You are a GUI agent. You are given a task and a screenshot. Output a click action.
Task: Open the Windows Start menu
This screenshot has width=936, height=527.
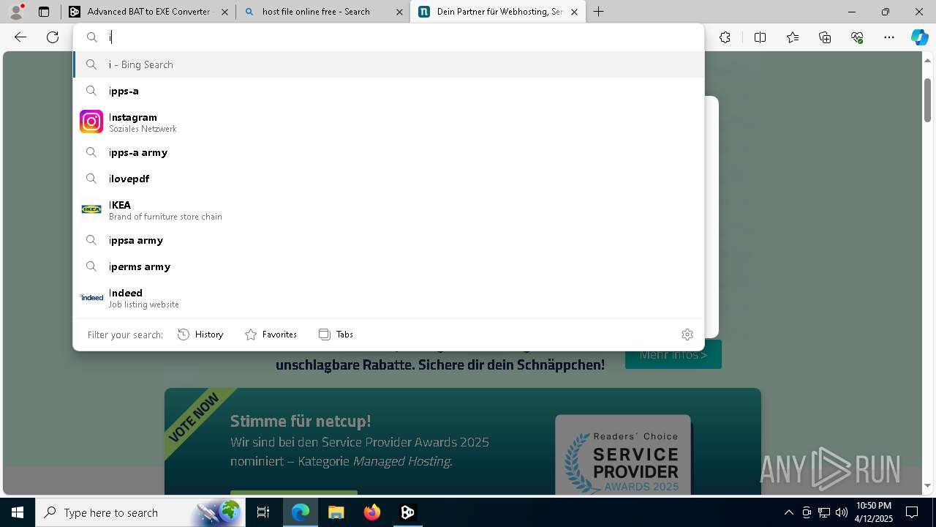(18, 512)
